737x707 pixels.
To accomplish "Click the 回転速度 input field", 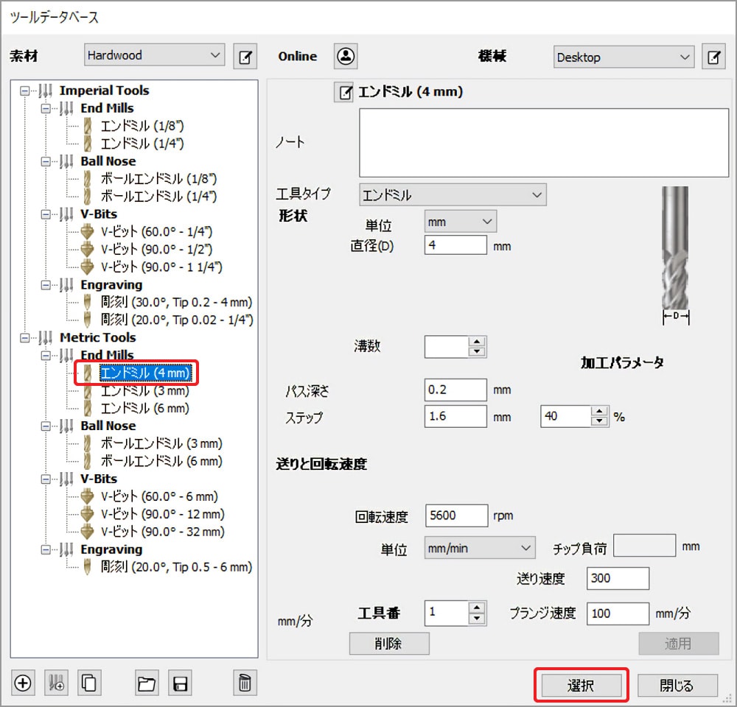I will coord(456,516).
